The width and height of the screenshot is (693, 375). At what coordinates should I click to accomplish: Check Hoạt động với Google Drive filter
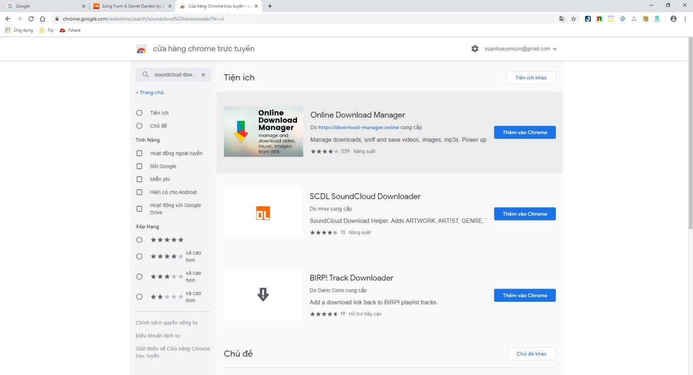click(x=139, y=209)
